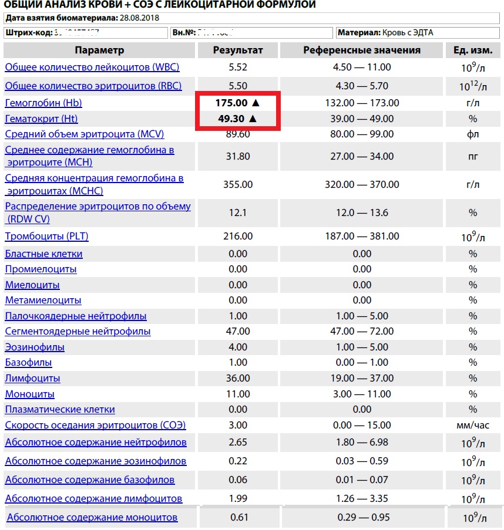This screenshot has width=504, height=530.
Task: Open the 'Общее количество лейкоцитов (WBC)' link
Action: click(92, 67)
